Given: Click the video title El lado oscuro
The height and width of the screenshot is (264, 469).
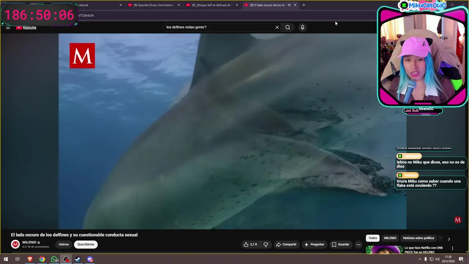Looking at the screenshot, I should coord(74,235).
